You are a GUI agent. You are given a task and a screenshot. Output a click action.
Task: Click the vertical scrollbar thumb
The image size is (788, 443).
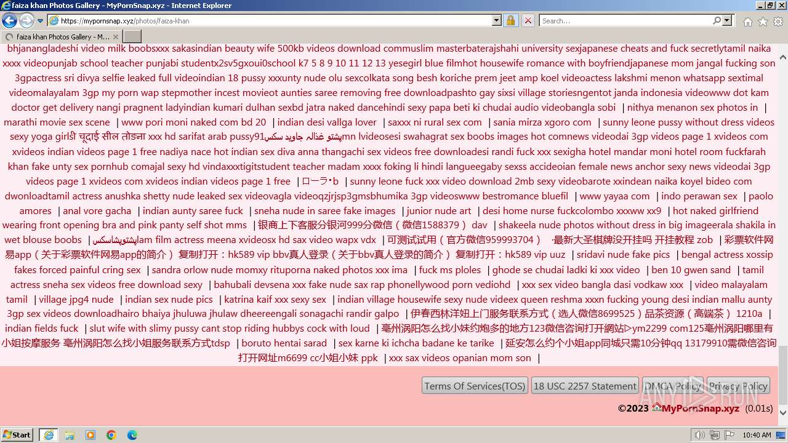[783, 376]
